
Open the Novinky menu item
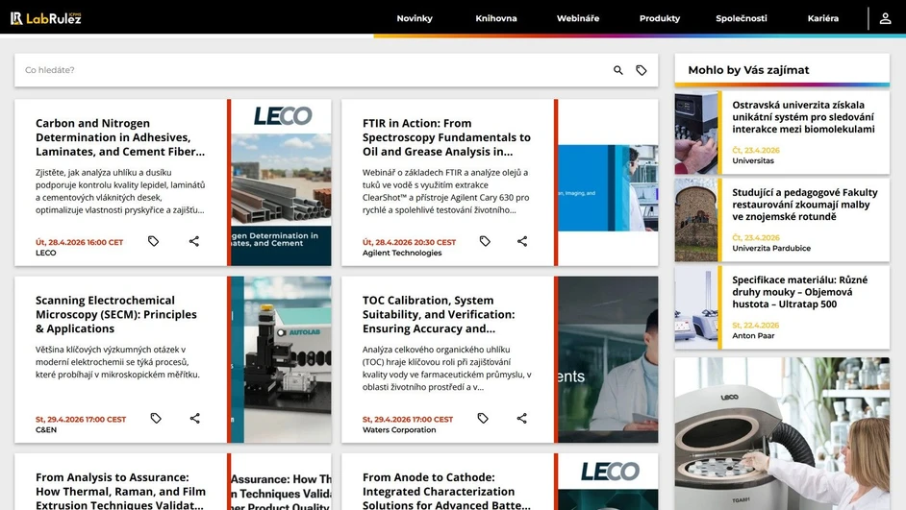[x=415, y=18]
